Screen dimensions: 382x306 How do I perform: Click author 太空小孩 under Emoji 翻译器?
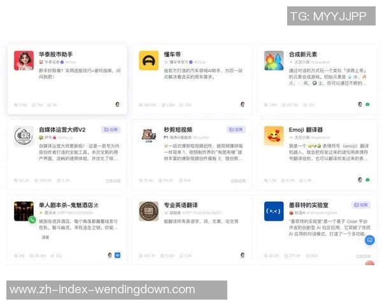pyautogui.click(x=302, y=138)
